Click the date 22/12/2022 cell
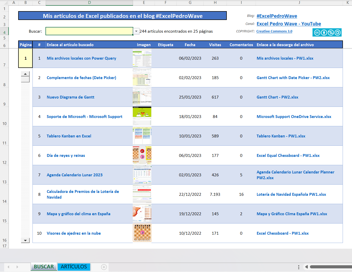This screenshot has width=352, height=272. click(x=190, y=194)
